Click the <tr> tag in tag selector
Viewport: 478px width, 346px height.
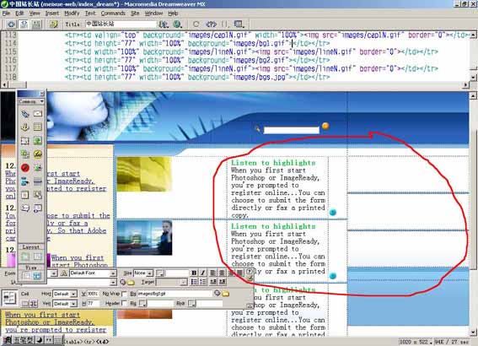[89, 342]
